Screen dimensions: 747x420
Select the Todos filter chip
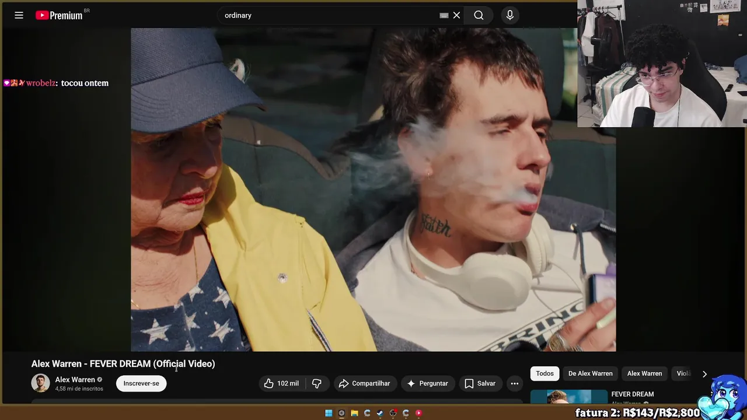(544, 373)
